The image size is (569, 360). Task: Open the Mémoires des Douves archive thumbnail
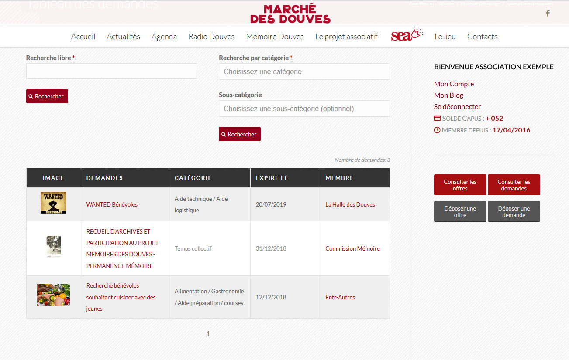click(53, 247)
